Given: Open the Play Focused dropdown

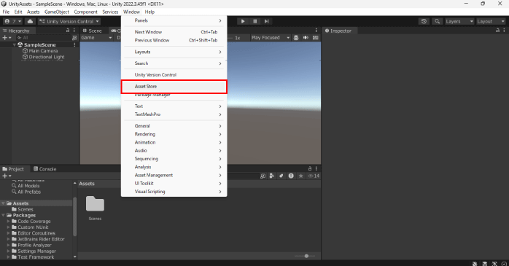Looking at the screenshot, I should click(x=271, y=38).
